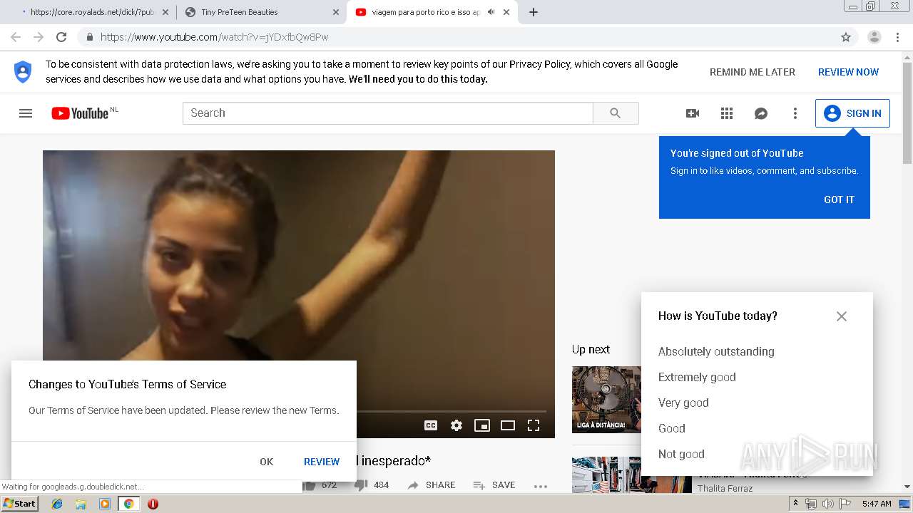Open the video player settings gear

click(456, 425)
